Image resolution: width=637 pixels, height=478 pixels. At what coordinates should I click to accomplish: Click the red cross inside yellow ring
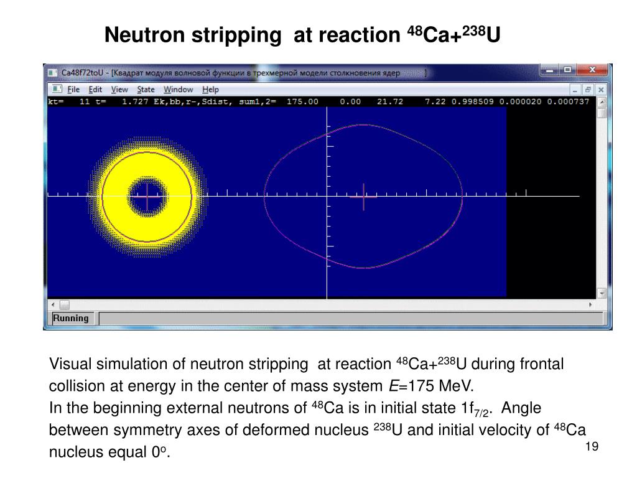(x=147, y=197)
